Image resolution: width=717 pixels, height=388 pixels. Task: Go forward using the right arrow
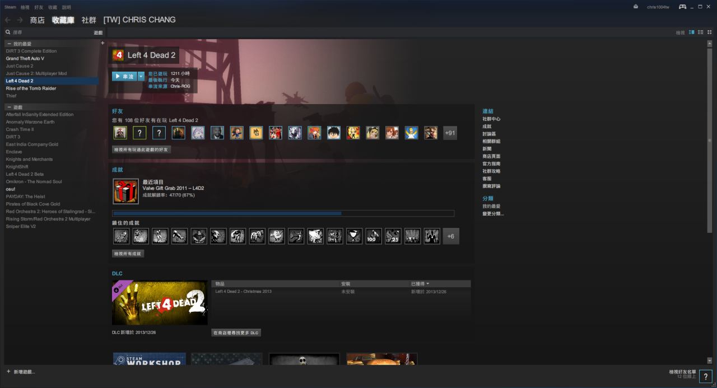tap(20, 20)
